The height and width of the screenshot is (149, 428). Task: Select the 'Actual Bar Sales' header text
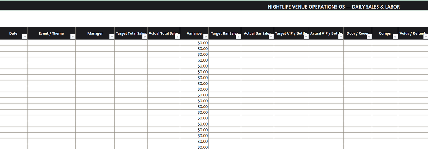click(x=258, y=33)
